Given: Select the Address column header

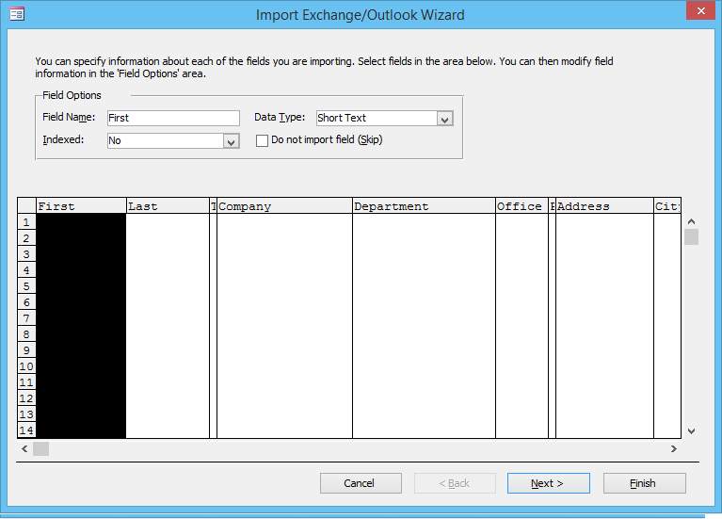Looking at the screenshot, I should 603,206.
